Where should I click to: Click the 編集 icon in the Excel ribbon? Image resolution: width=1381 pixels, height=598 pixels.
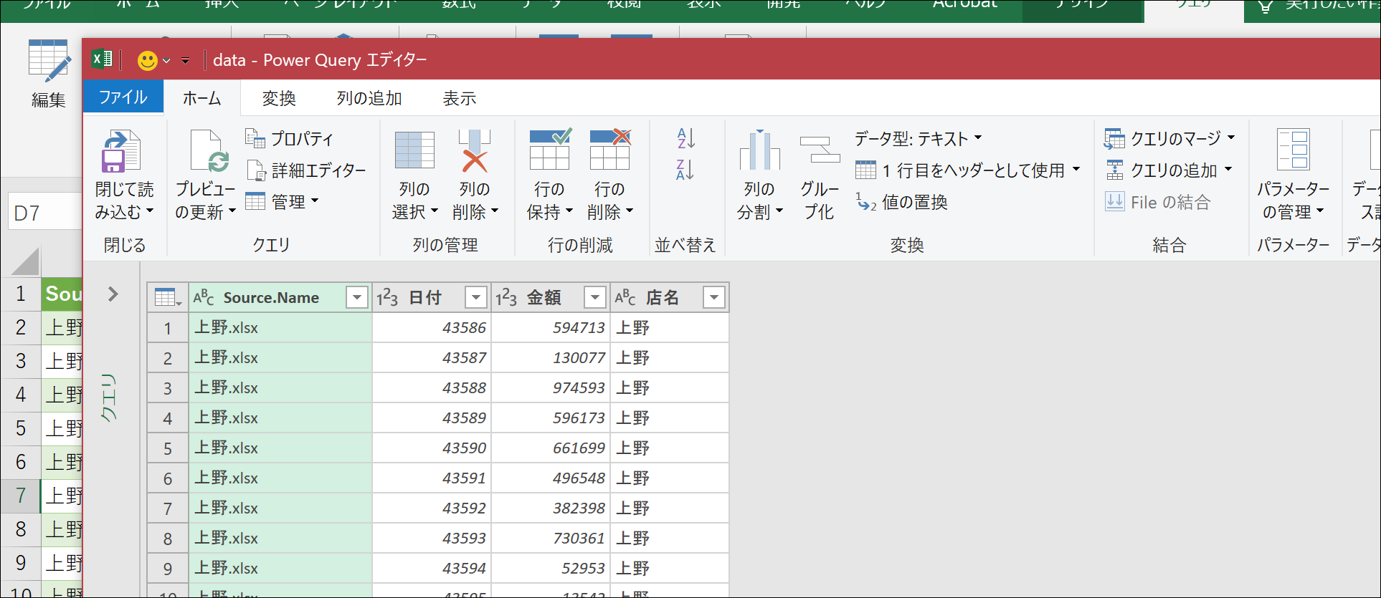tap(49, 60)
